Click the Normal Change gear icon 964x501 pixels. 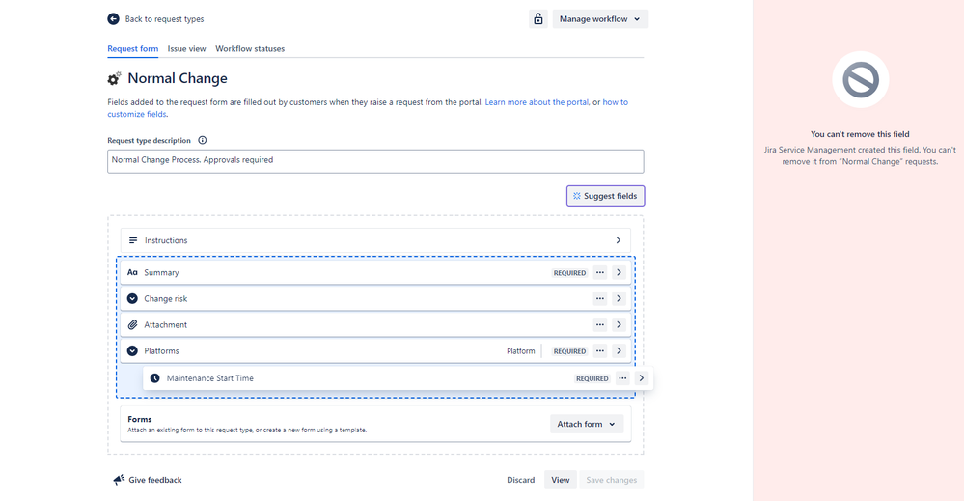(114, 79)
